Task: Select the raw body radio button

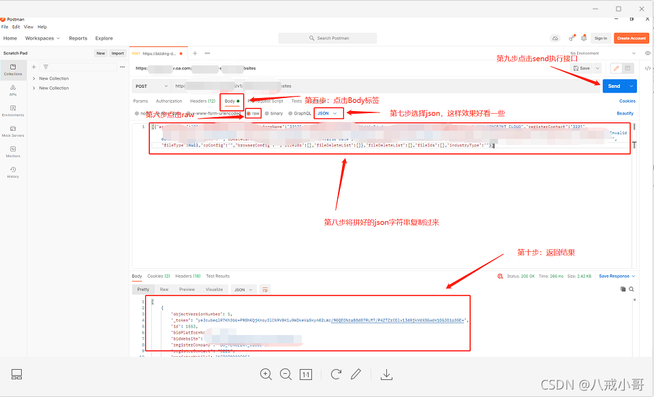Action: [x=249, y=114]
